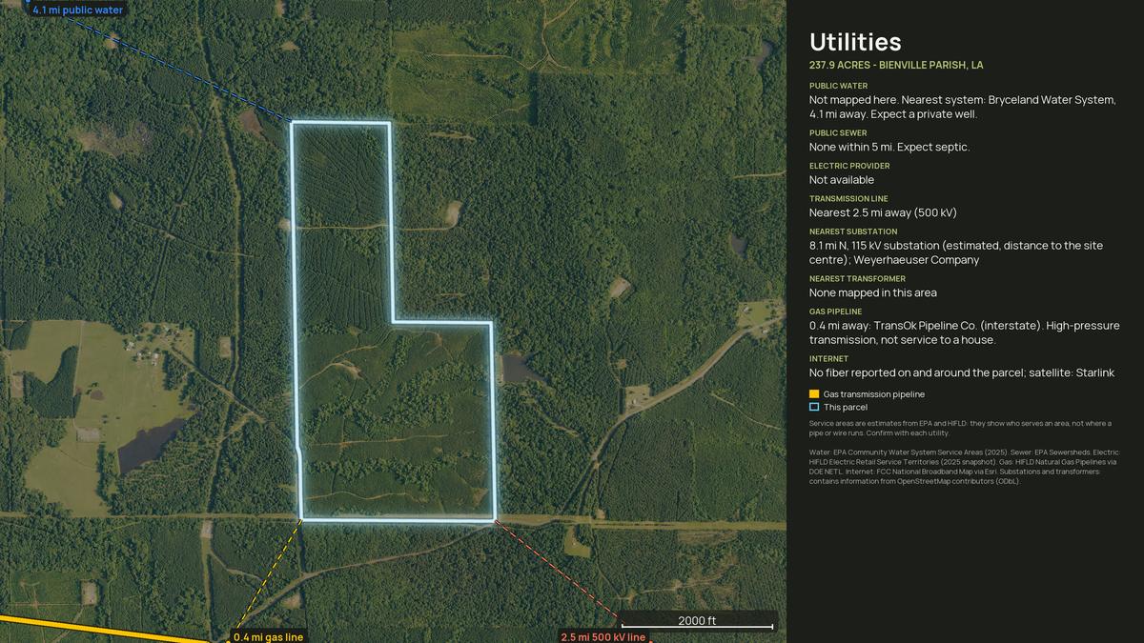Viewport: 1144px width, 643px height.
Task: Click the Weyerhaeuser Company substation description
Action: [956, 252]
